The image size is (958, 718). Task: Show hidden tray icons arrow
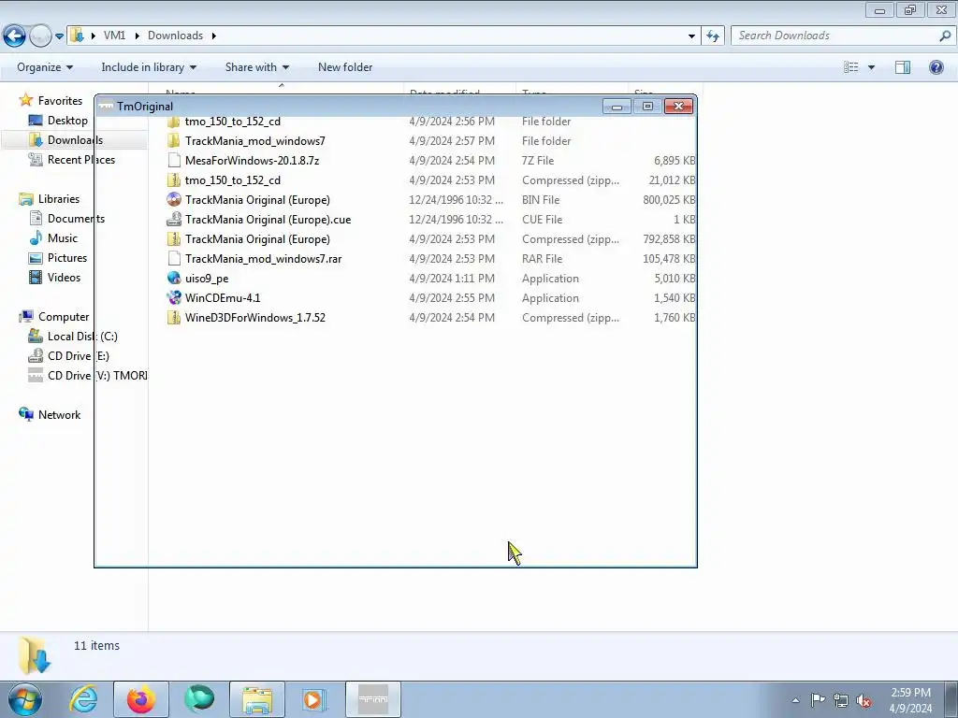click(795, 700)
